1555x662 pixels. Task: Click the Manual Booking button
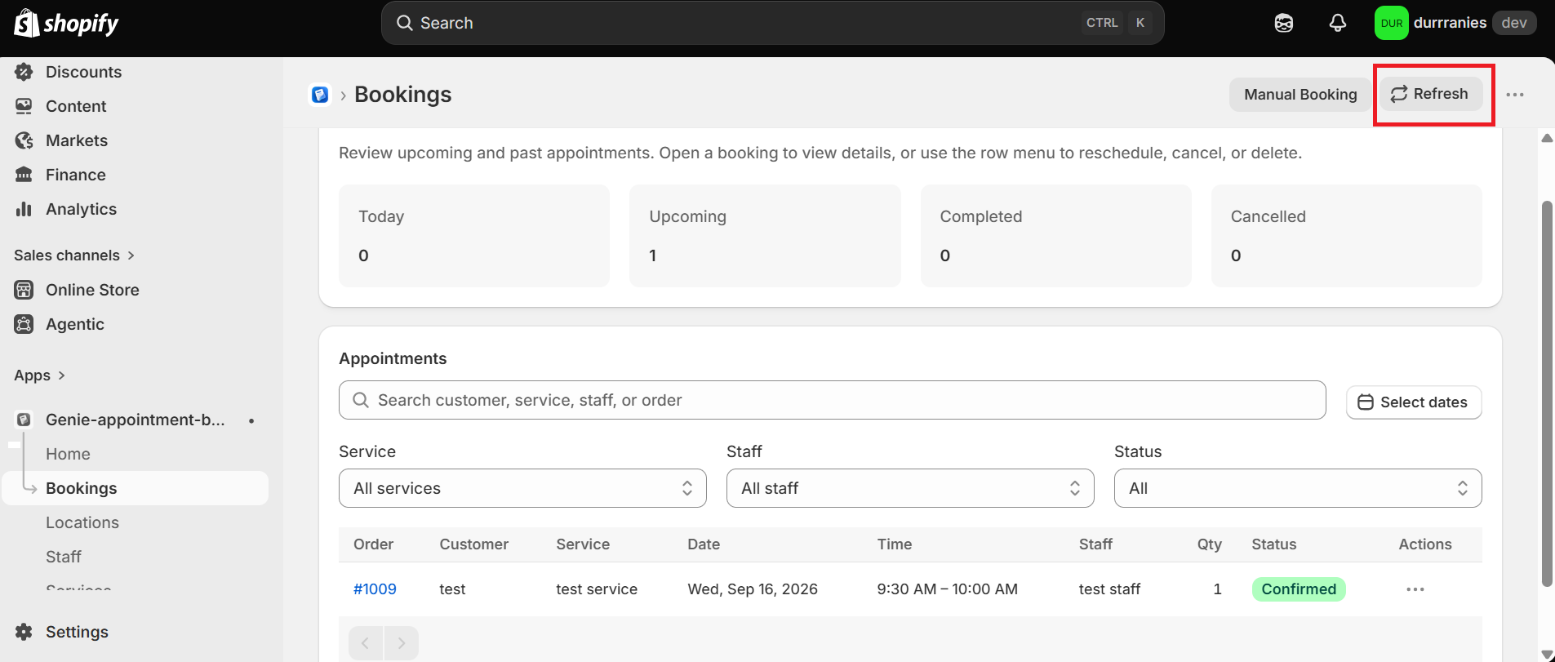click(x=1300, y=95)
